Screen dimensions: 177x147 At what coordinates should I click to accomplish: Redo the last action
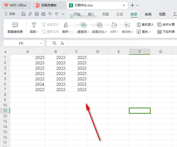tap(57, 14)
